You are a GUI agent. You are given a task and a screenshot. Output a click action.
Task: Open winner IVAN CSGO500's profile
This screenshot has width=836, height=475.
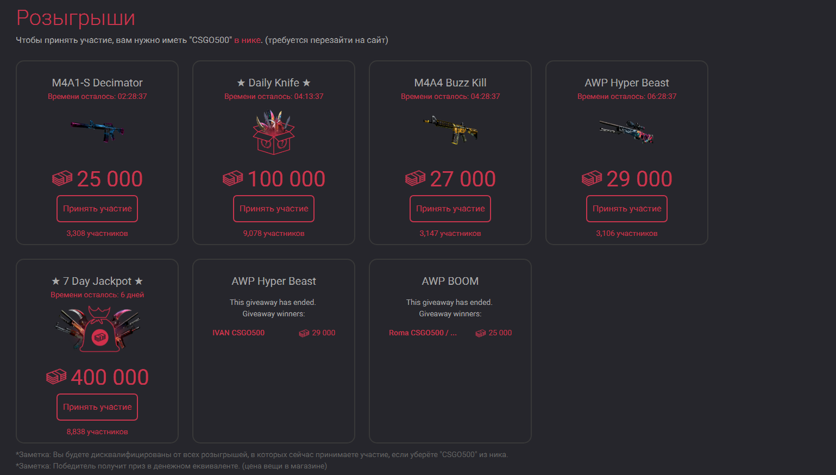point(238,333)
